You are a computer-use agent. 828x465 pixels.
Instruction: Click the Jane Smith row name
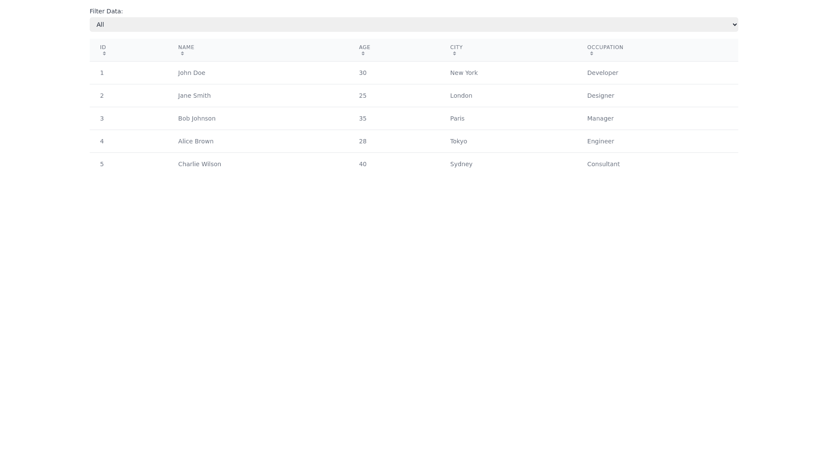click(x=194, y=96)
